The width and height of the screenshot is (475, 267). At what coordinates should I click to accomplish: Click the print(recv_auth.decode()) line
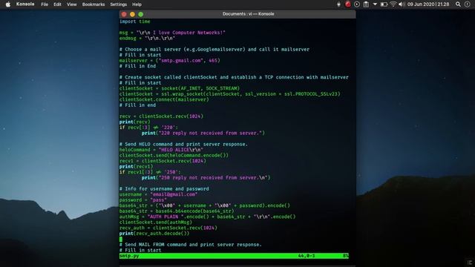154,234
